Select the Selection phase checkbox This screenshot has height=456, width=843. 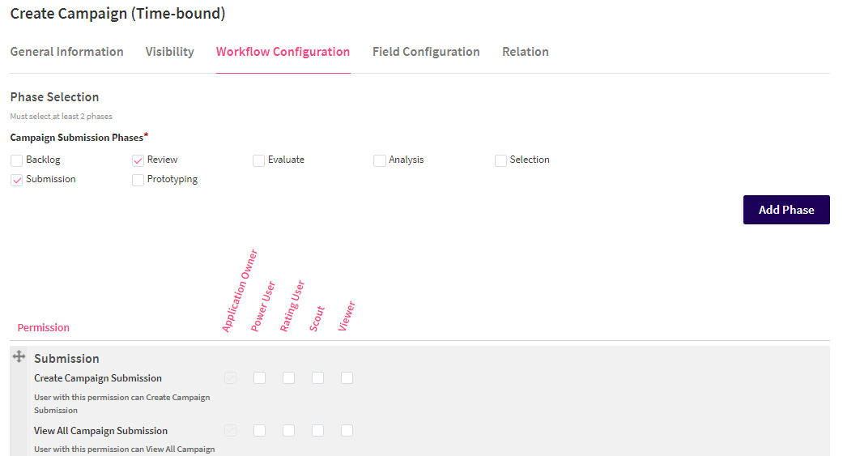(x=500, y=160)
